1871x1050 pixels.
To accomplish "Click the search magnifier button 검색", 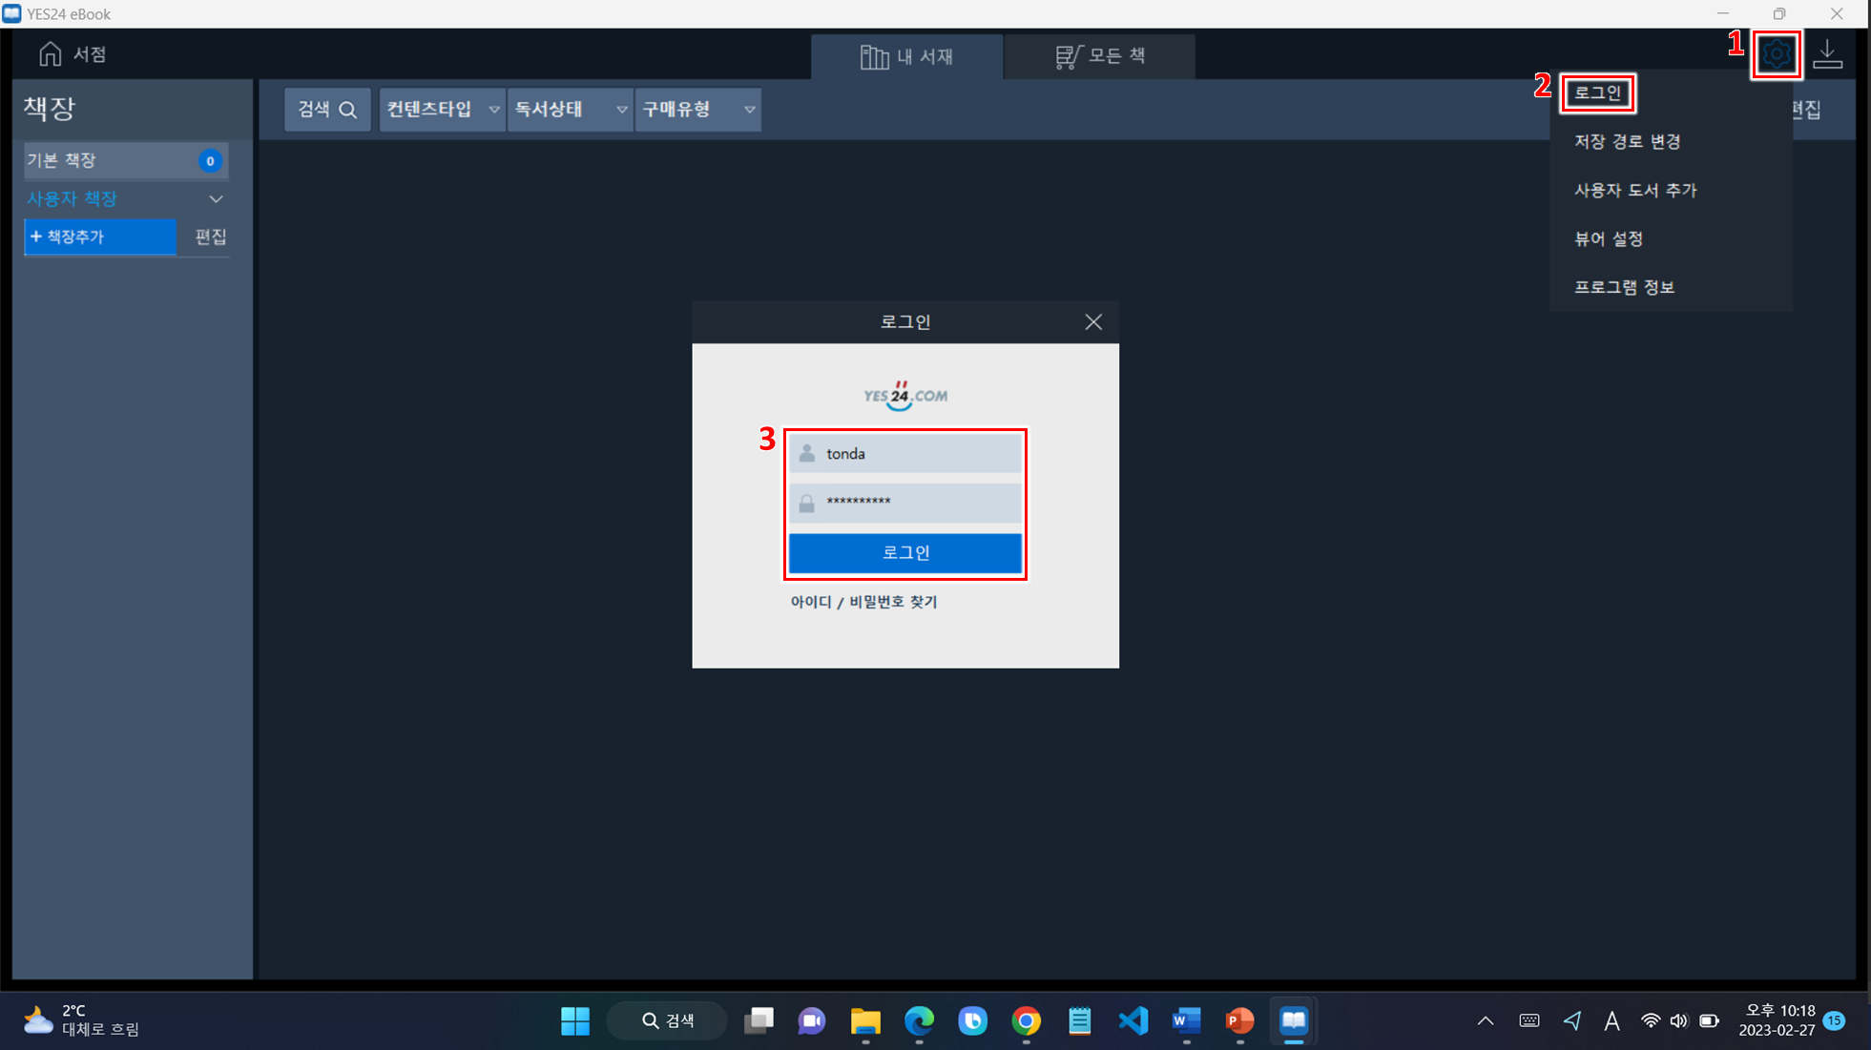I will [x=327, y=110].
